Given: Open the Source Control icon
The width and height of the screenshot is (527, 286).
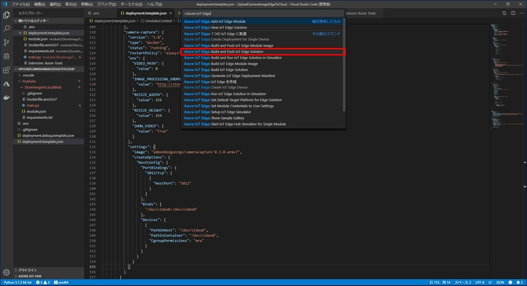Looking at the screenshot, I should [6, 42].
